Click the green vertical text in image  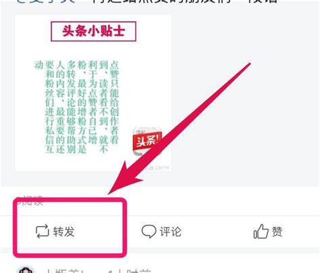76,107
